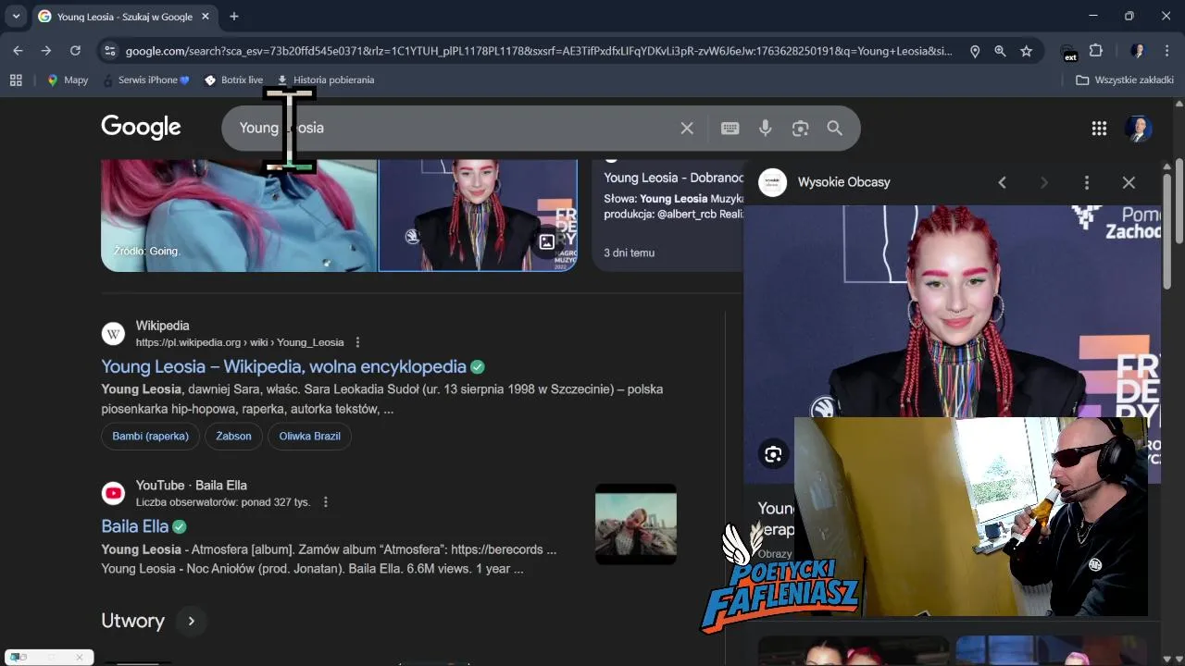Search by image with Google Lens
Screen dimensions: 1185x666
point(801,129)
